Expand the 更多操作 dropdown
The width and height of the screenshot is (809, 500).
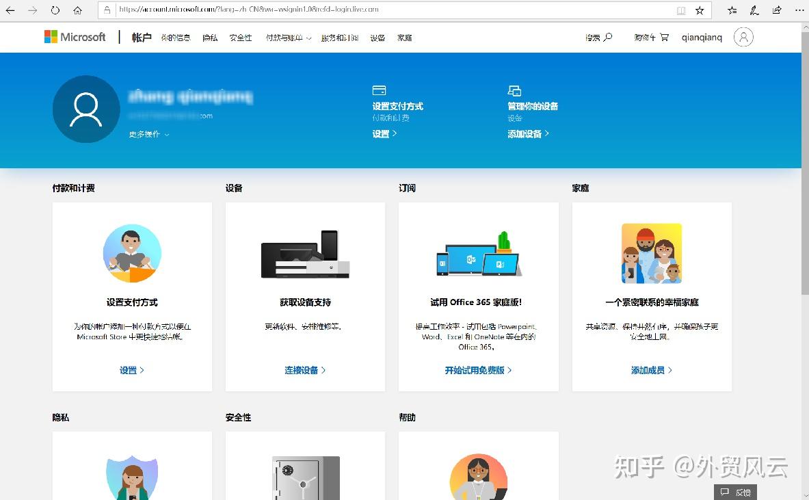click(148, 134)
